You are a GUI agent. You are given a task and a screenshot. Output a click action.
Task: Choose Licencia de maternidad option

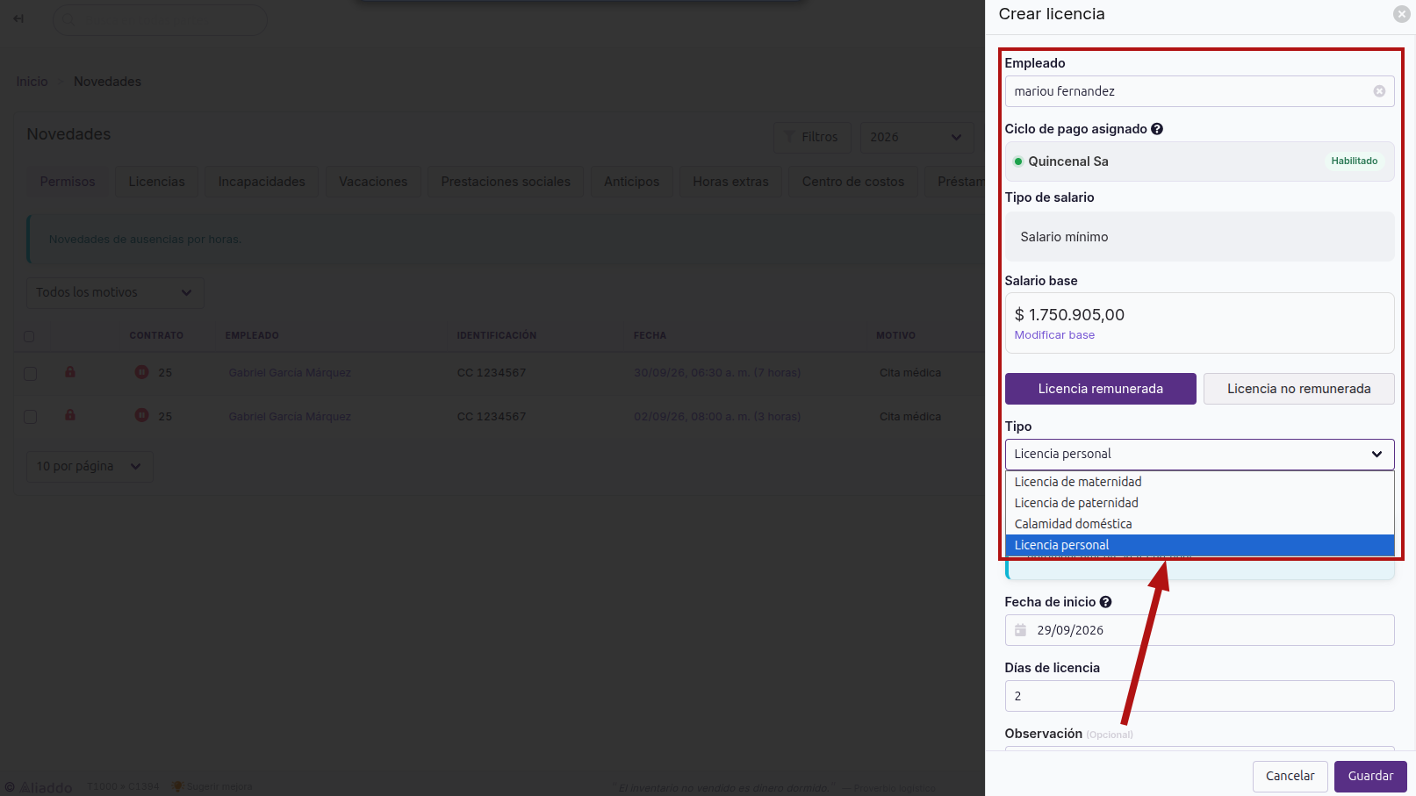tap(1199, 482)
